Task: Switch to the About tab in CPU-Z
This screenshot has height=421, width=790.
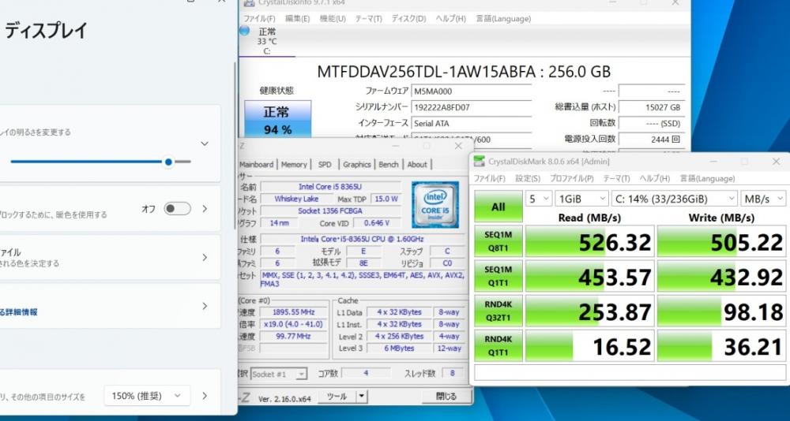Action: point(417,165)
